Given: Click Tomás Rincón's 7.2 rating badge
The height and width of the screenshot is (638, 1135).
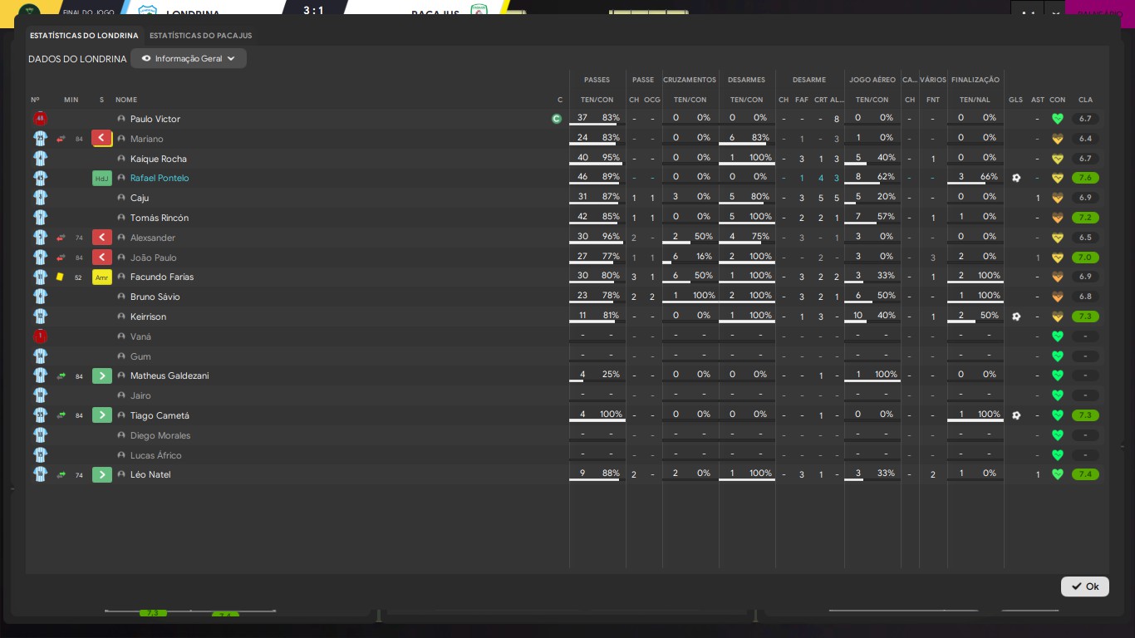Looking at the screenshot, I should (1085, 218).
